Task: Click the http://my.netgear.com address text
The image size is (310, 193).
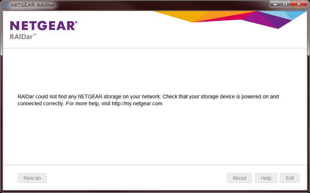Action: click(137, 103)
